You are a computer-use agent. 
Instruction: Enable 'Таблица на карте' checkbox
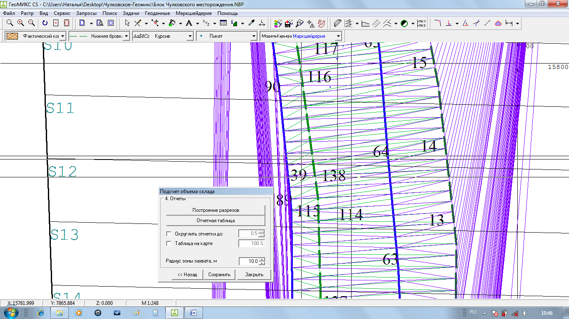click(x=169, y=243)
